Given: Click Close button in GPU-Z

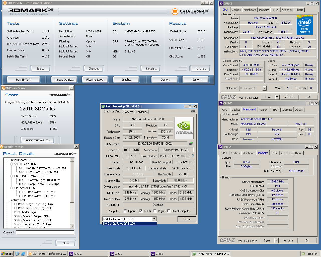Looking at the screenshot, I should [187, 219].
